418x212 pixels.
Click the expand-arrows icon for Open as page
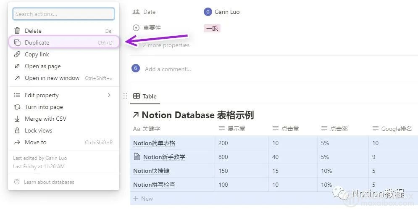17,66
